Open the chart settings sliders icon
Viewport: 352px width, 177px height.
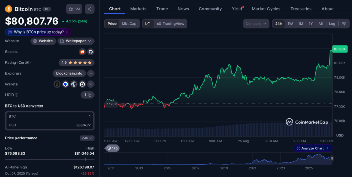(x=344, y=24)
